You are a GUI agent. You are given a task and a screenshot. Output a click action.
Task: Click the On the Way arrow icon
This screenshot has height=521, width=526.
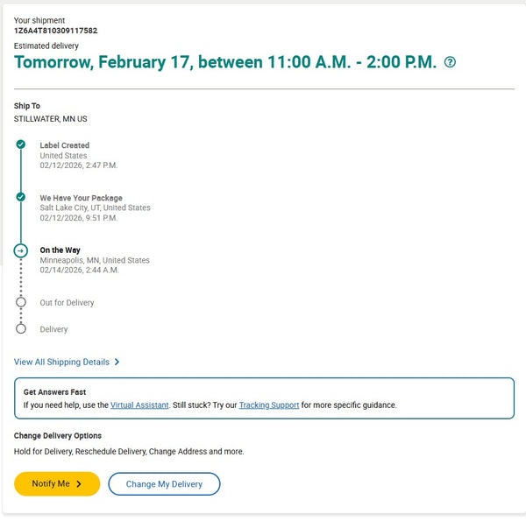pos(21,250)
